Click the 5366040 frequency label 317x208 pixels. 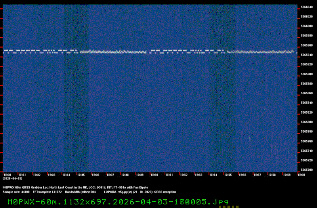point(307,7)
